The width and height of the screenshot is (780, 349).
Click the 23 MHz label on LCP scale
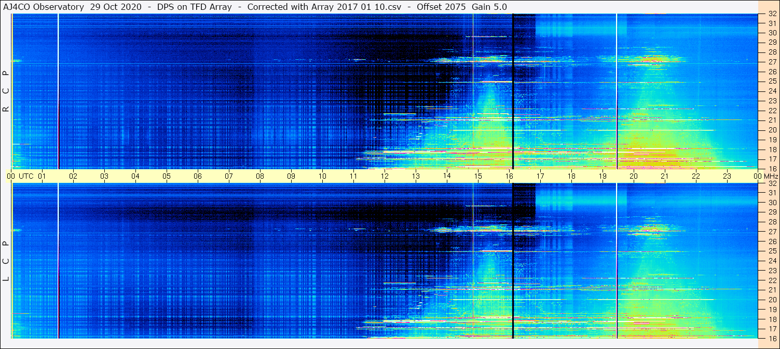click(x=772, y=271)
